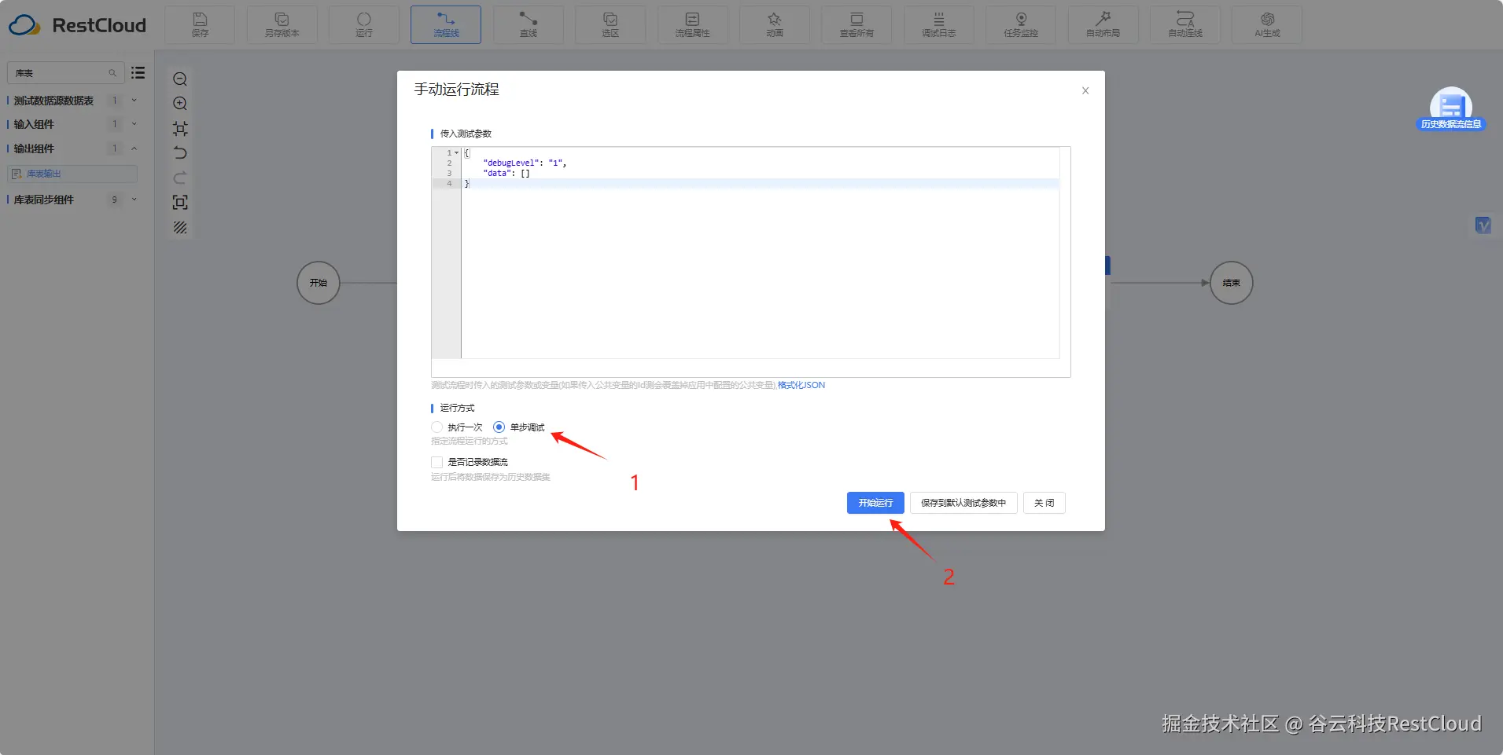Check the 是否记录数据流 checkbox

(x=437, y=462)
